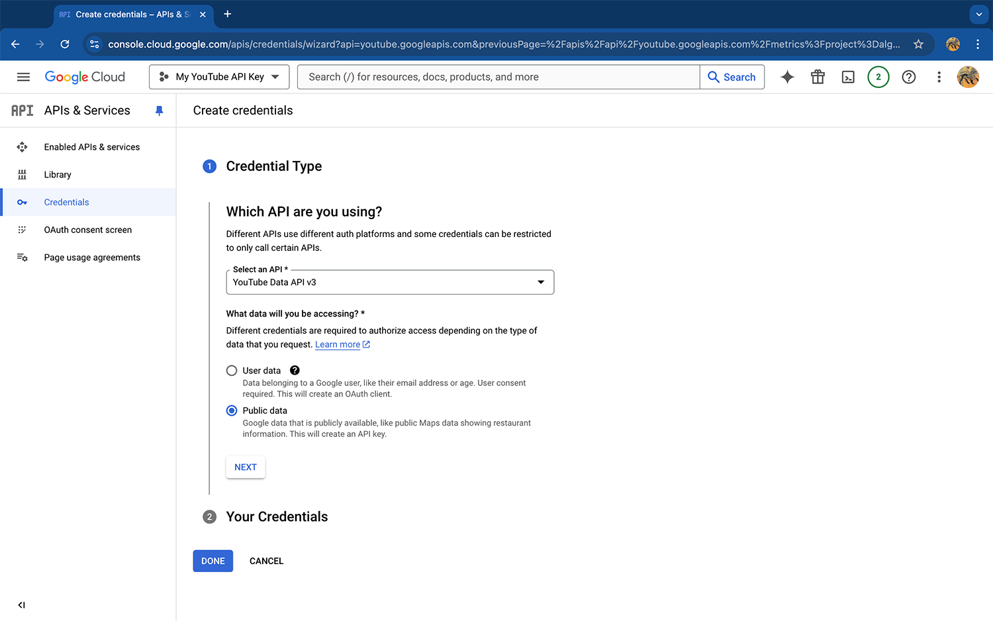The height and width of the screenshot is (621, 993).
Task: Open Chrome profile avatar in toolbar
Action: tap(953, 44)
